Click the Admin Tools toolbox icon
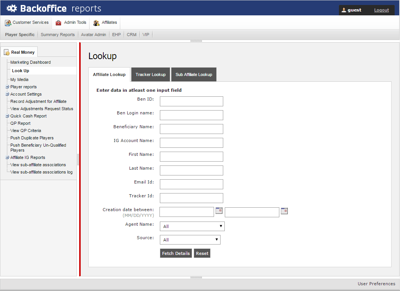Viewport: 400px width, 291px height. coord(58,23)
